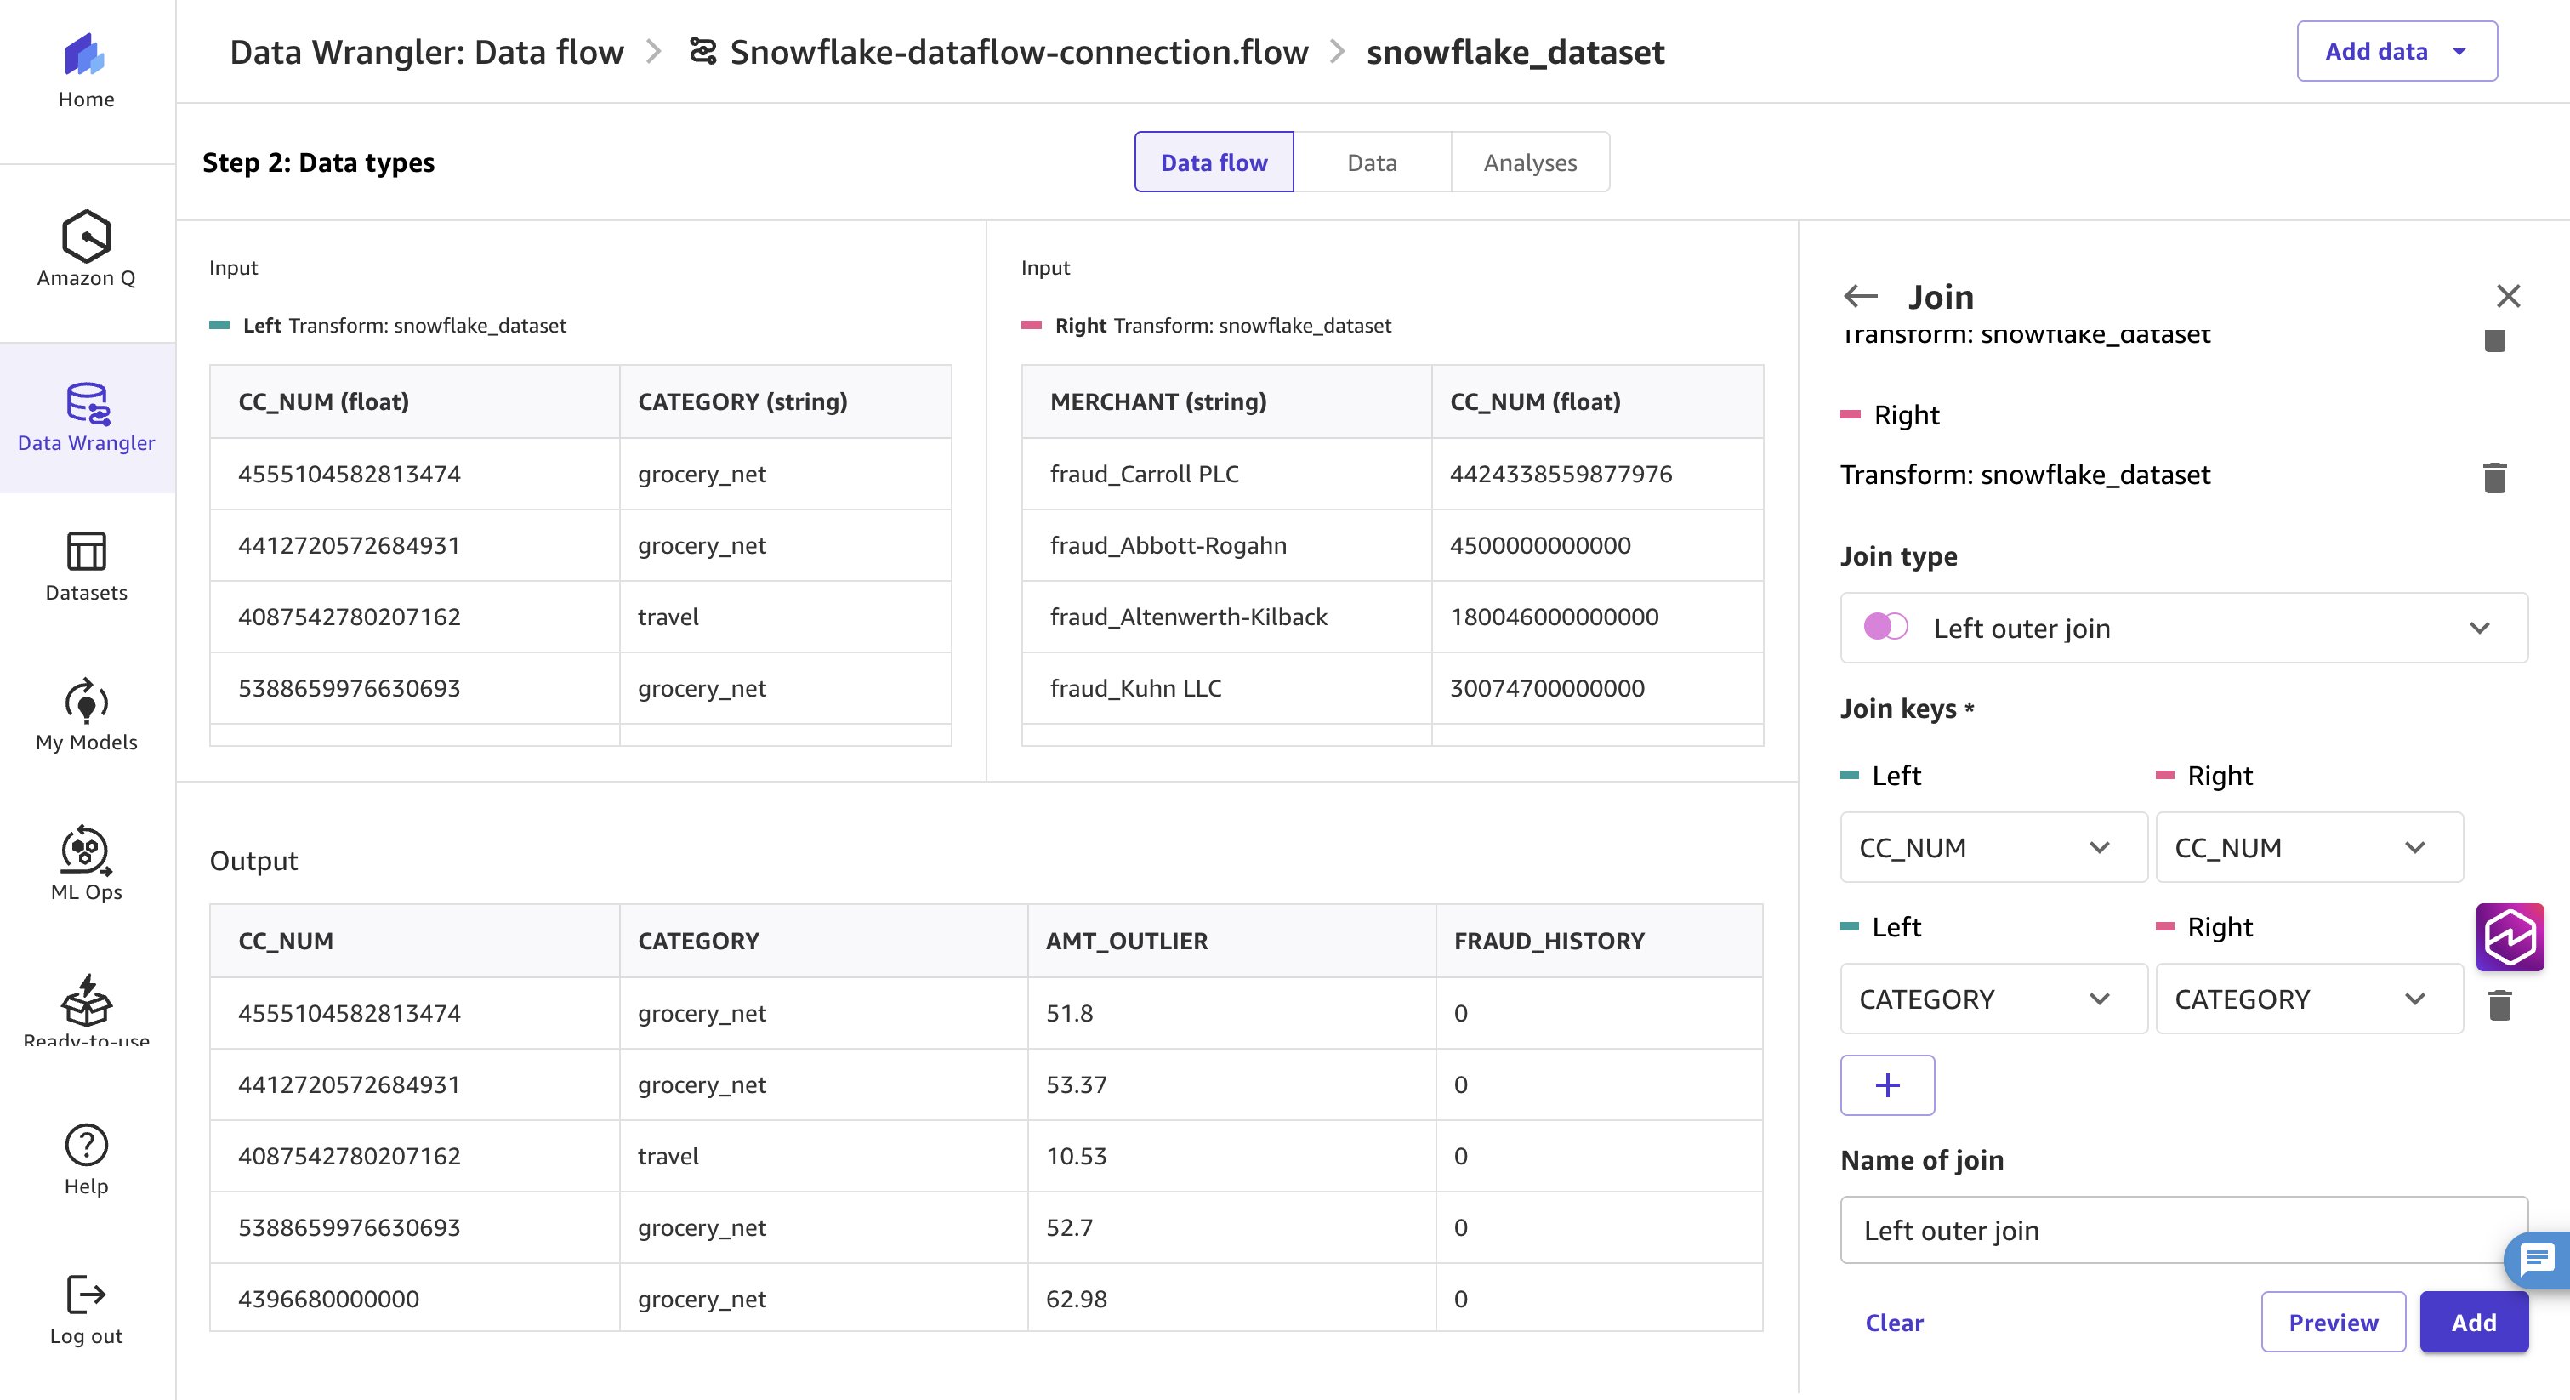Open Help from sidebar

[x=86, y=1160]
